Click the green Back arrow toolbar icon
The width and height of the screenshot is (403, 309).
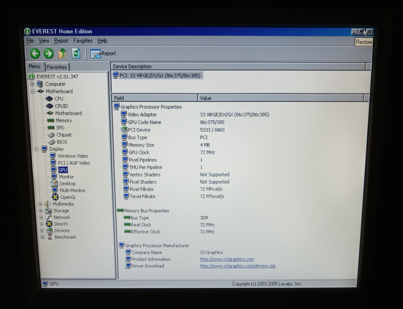click(x=35, y=53)
